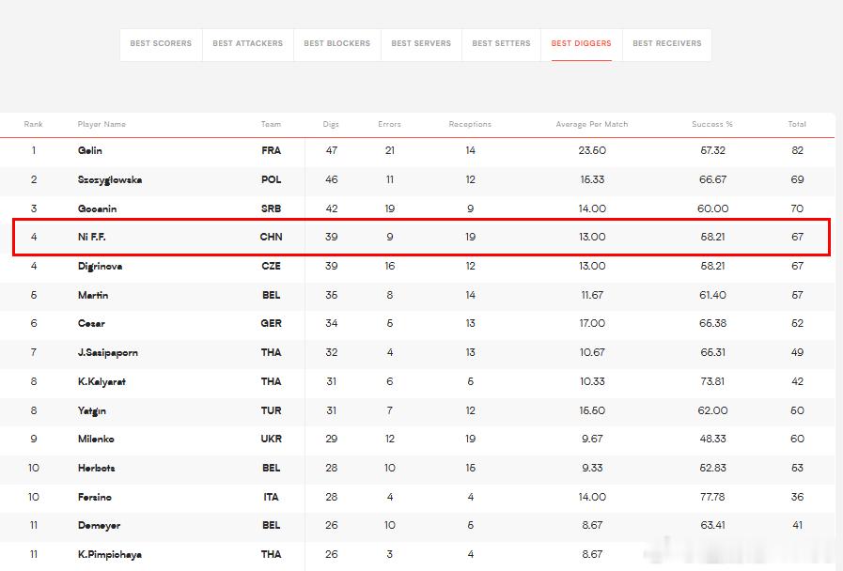
Task: Click Herbots' 9.33 average value
Action: coord(592,468)
